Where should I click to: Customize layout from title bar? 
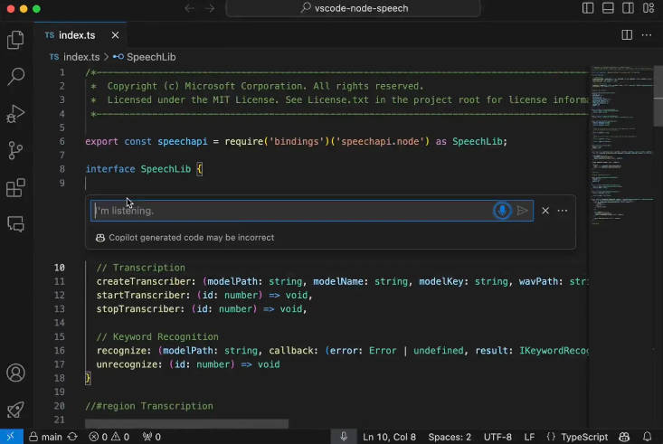tap(649, 8)
